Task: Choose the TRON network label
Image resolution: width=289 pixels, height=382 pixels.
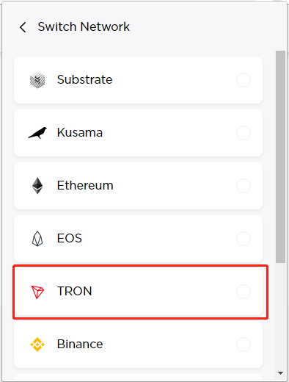Action: tap(75, 291)
